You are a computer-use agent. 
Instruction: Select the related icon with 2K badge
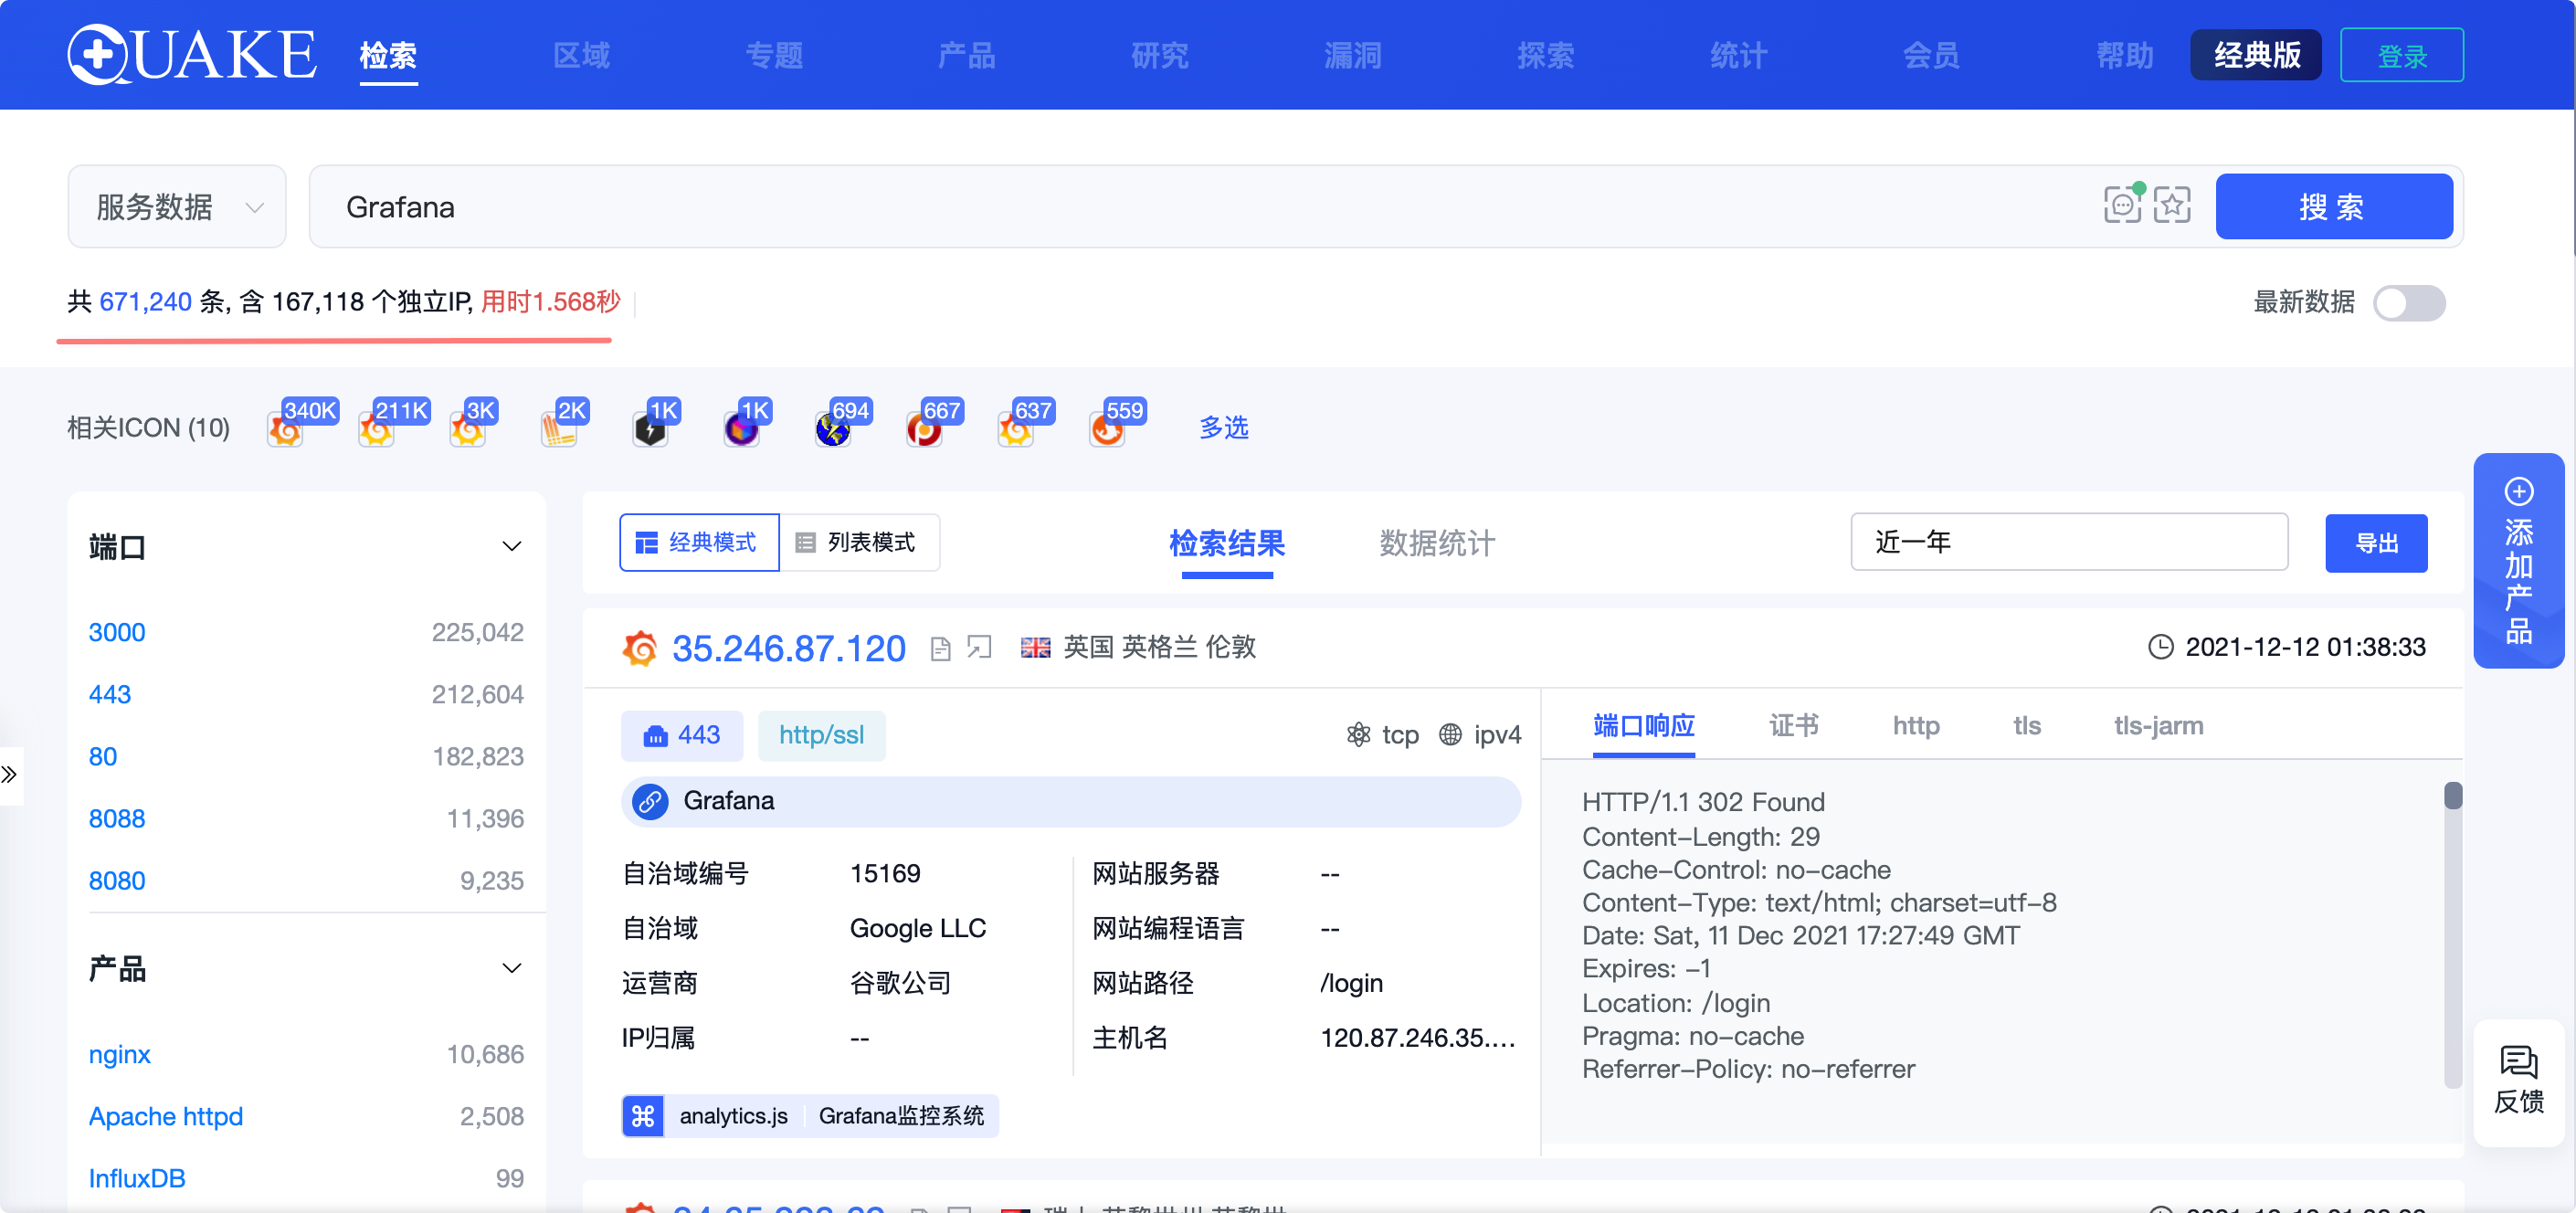[x=559, y=431]
